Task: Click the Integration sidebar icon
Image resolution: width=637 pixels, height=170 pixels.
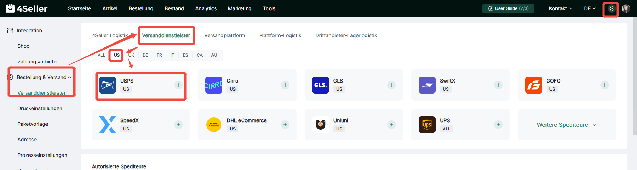Action: pyautogui.click(x=10, y=30)
